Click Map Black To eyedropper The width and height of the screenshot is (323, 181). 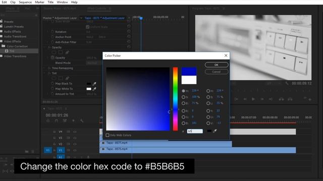tap(94, 84)
